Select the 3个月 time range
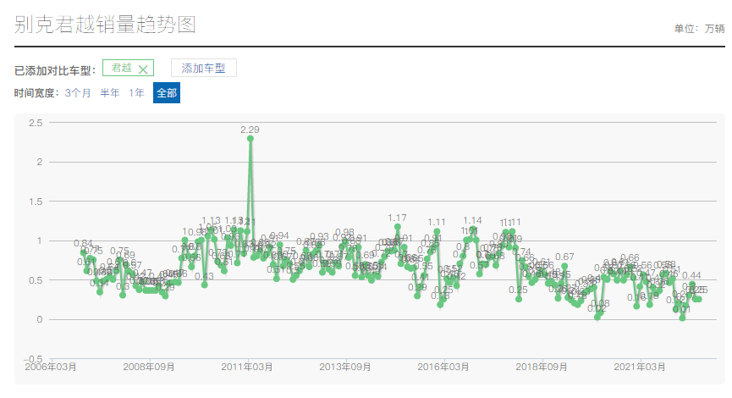732x398 pixels. pos(78,93)
